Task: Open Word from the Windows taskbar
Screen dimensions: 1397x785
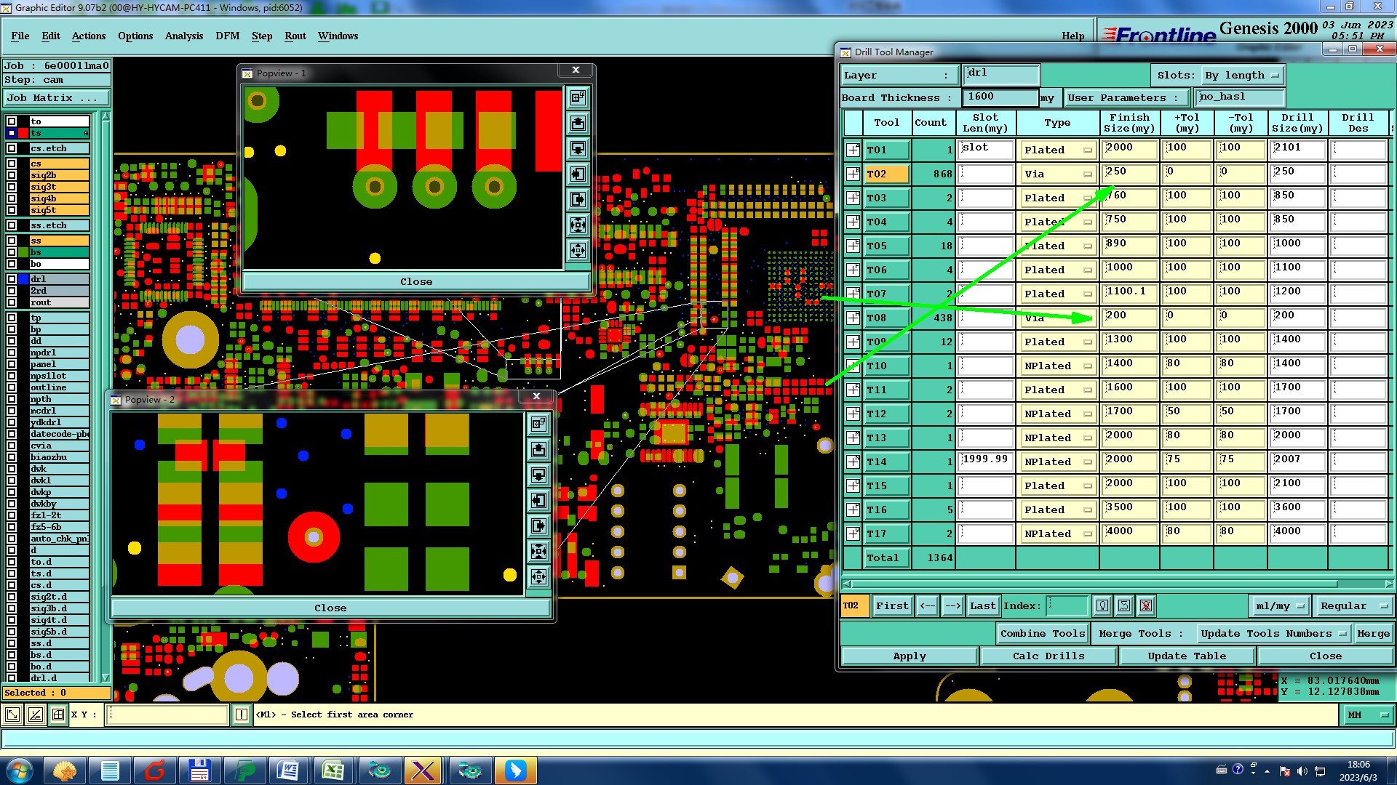Action: 288,770
